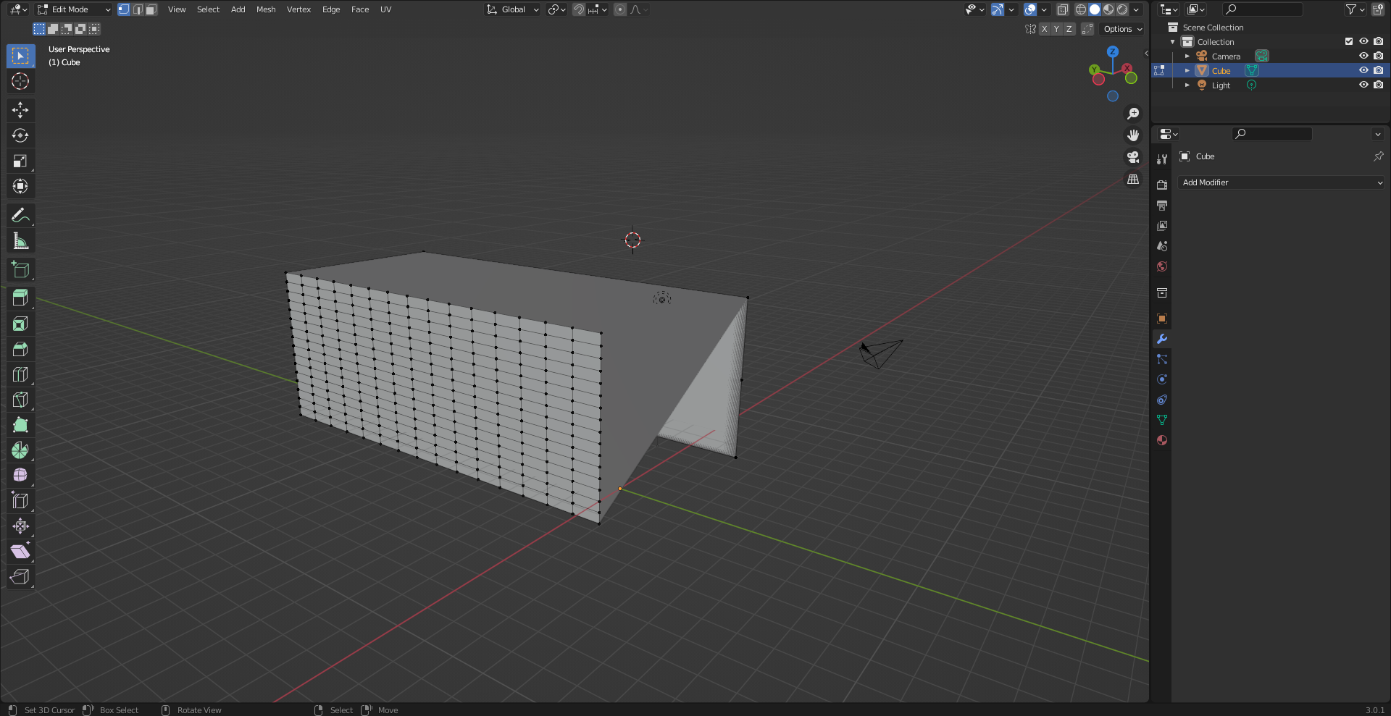Click the pan hand viewport icon
This screenshot has width=1391, height=716.
pyautogui.click(x=1133, y=135)
